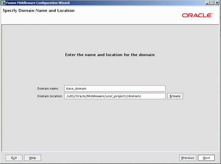Click the 'Specify Domain Name and Location' heading

tap(38, 10)
